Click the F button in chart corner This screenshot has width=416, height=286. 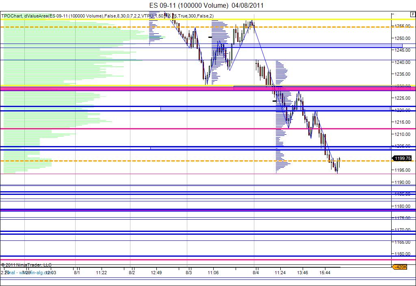click(x=413, y=14)
